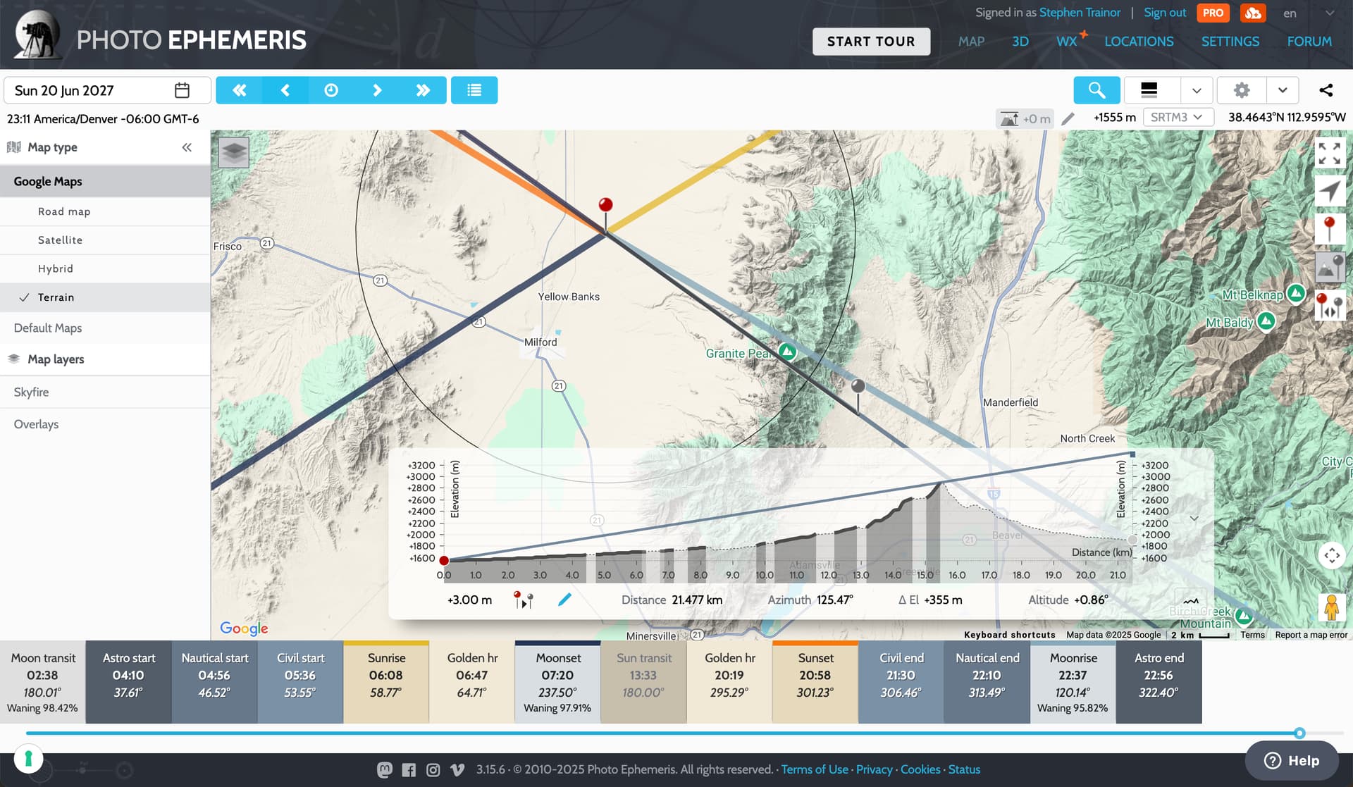The height and width of the screenshot is (787, 1353).
Task: Open the location search magnifier
Action: point(1096,90)
